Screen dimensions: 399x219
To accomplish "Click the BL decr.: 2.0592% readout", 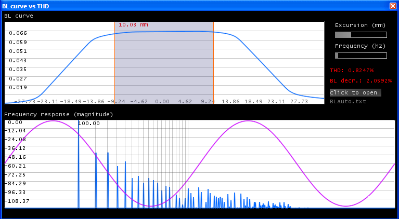I will (361, 80).
